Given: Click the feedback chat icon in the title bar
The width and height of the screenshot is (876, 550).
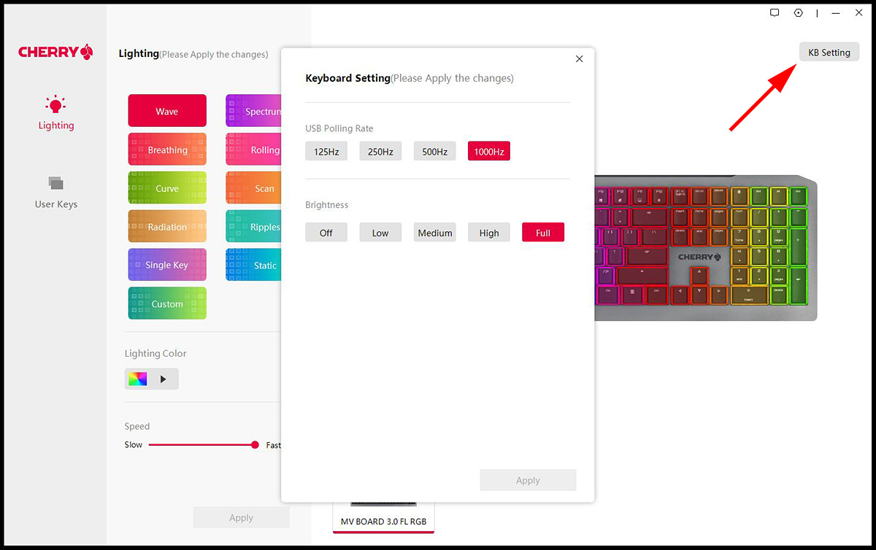Looking at the screenshot, I should pyautogui.click(x=775, y=13).
